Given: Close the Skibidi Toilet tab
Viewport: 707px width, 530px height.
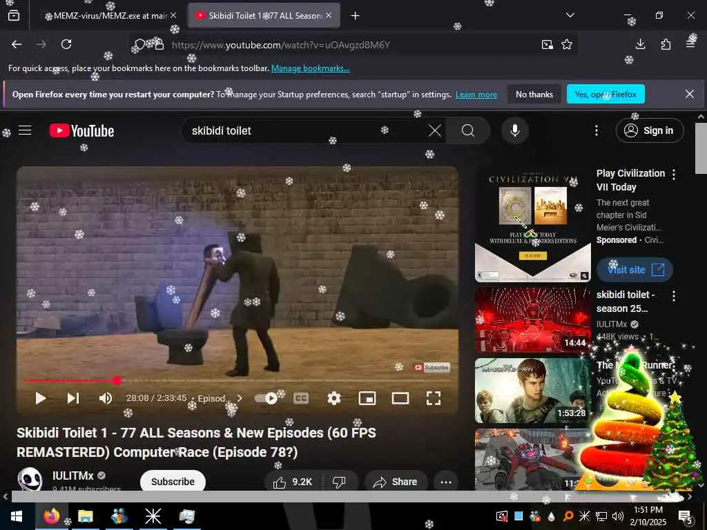Looking at the screenshot, I should pos(329,16).
